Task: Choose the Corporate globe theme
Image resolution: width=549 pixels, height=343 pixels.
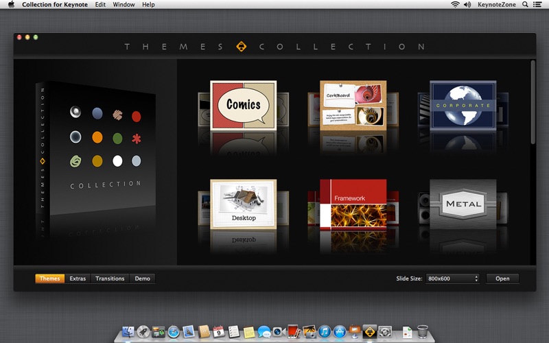Action: 463,106
